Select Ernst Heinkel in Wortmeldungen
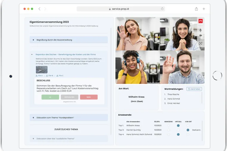Image resolution: width=227 pixels, height=151 pixels. coord(174,103)
